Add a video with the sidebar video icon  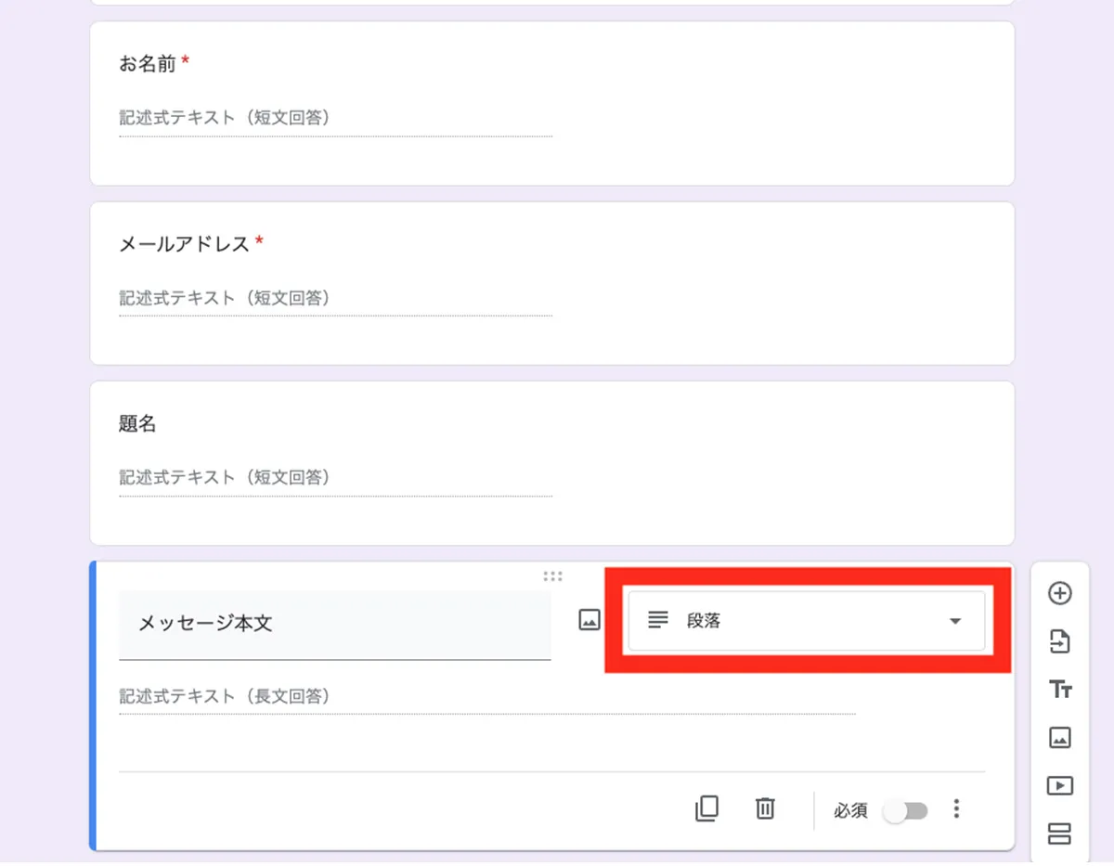coord(1060,785)
